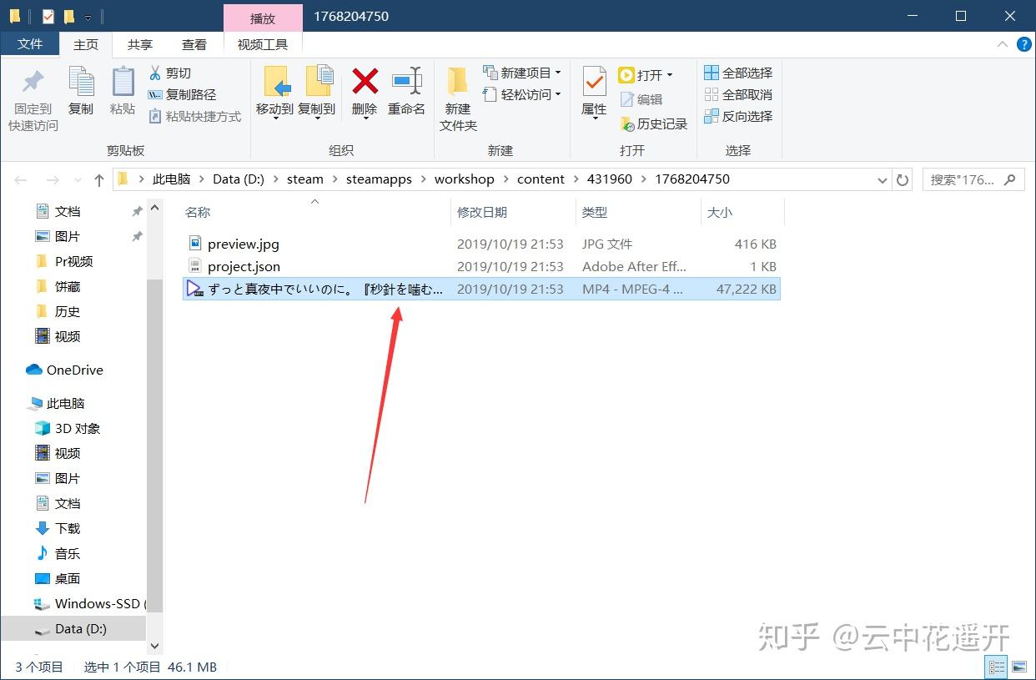Click the red Delete (删除) icon
1036x680 pixels.
click(x=365, y=82)
